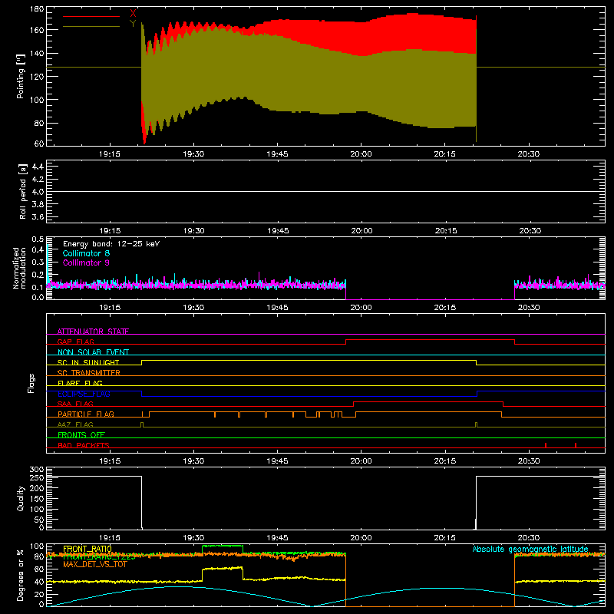Screen dimensions: 614x614
Task: Click the NON_SOLAR_EVENT flag label
Action: [93, 352]
